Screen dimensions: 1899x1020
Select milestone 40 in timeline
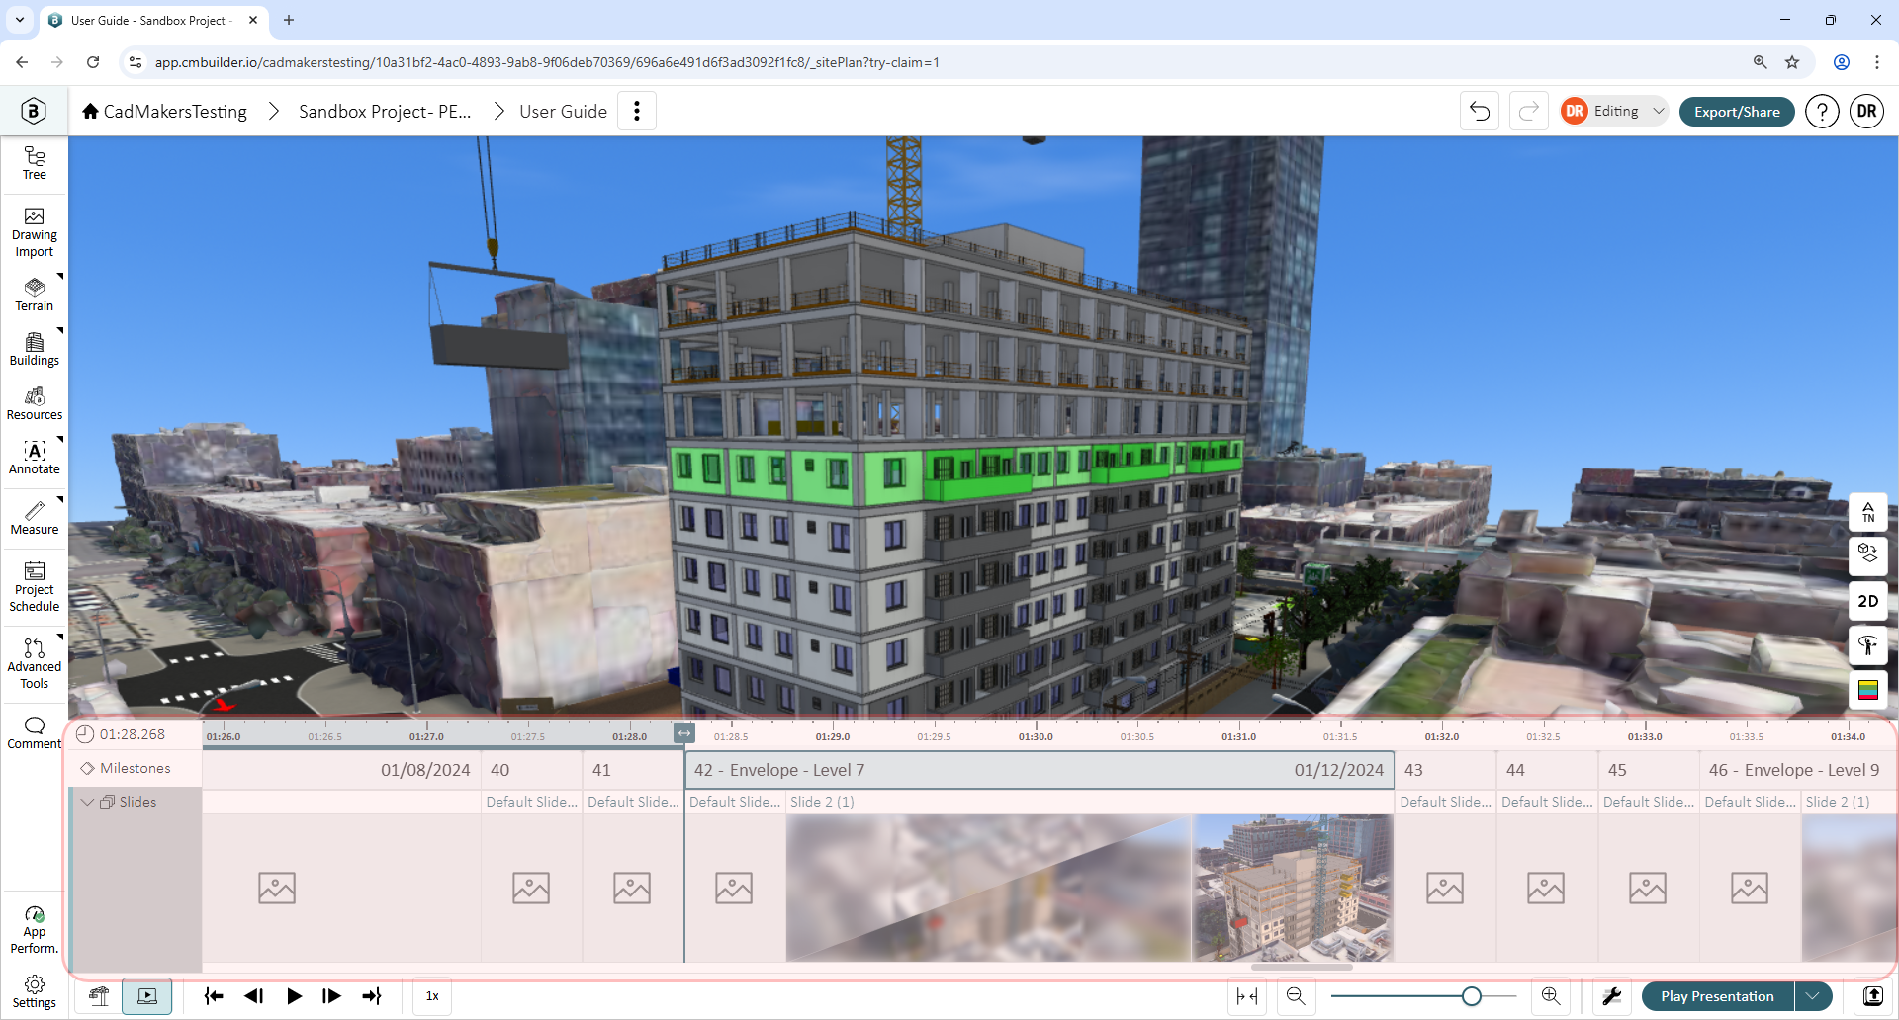531,770
